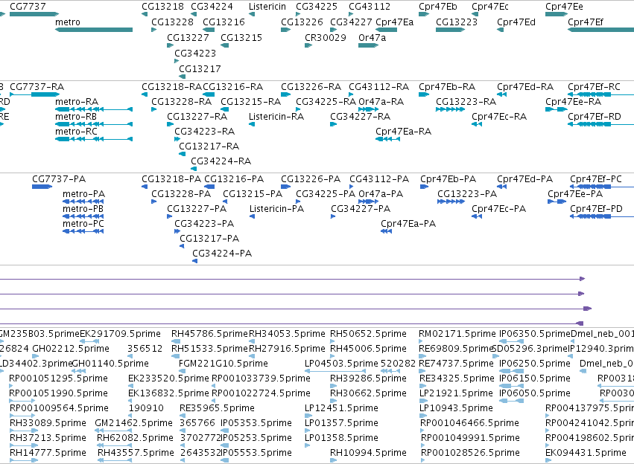Click the metro-RC transcript label

tap(77, 132)
